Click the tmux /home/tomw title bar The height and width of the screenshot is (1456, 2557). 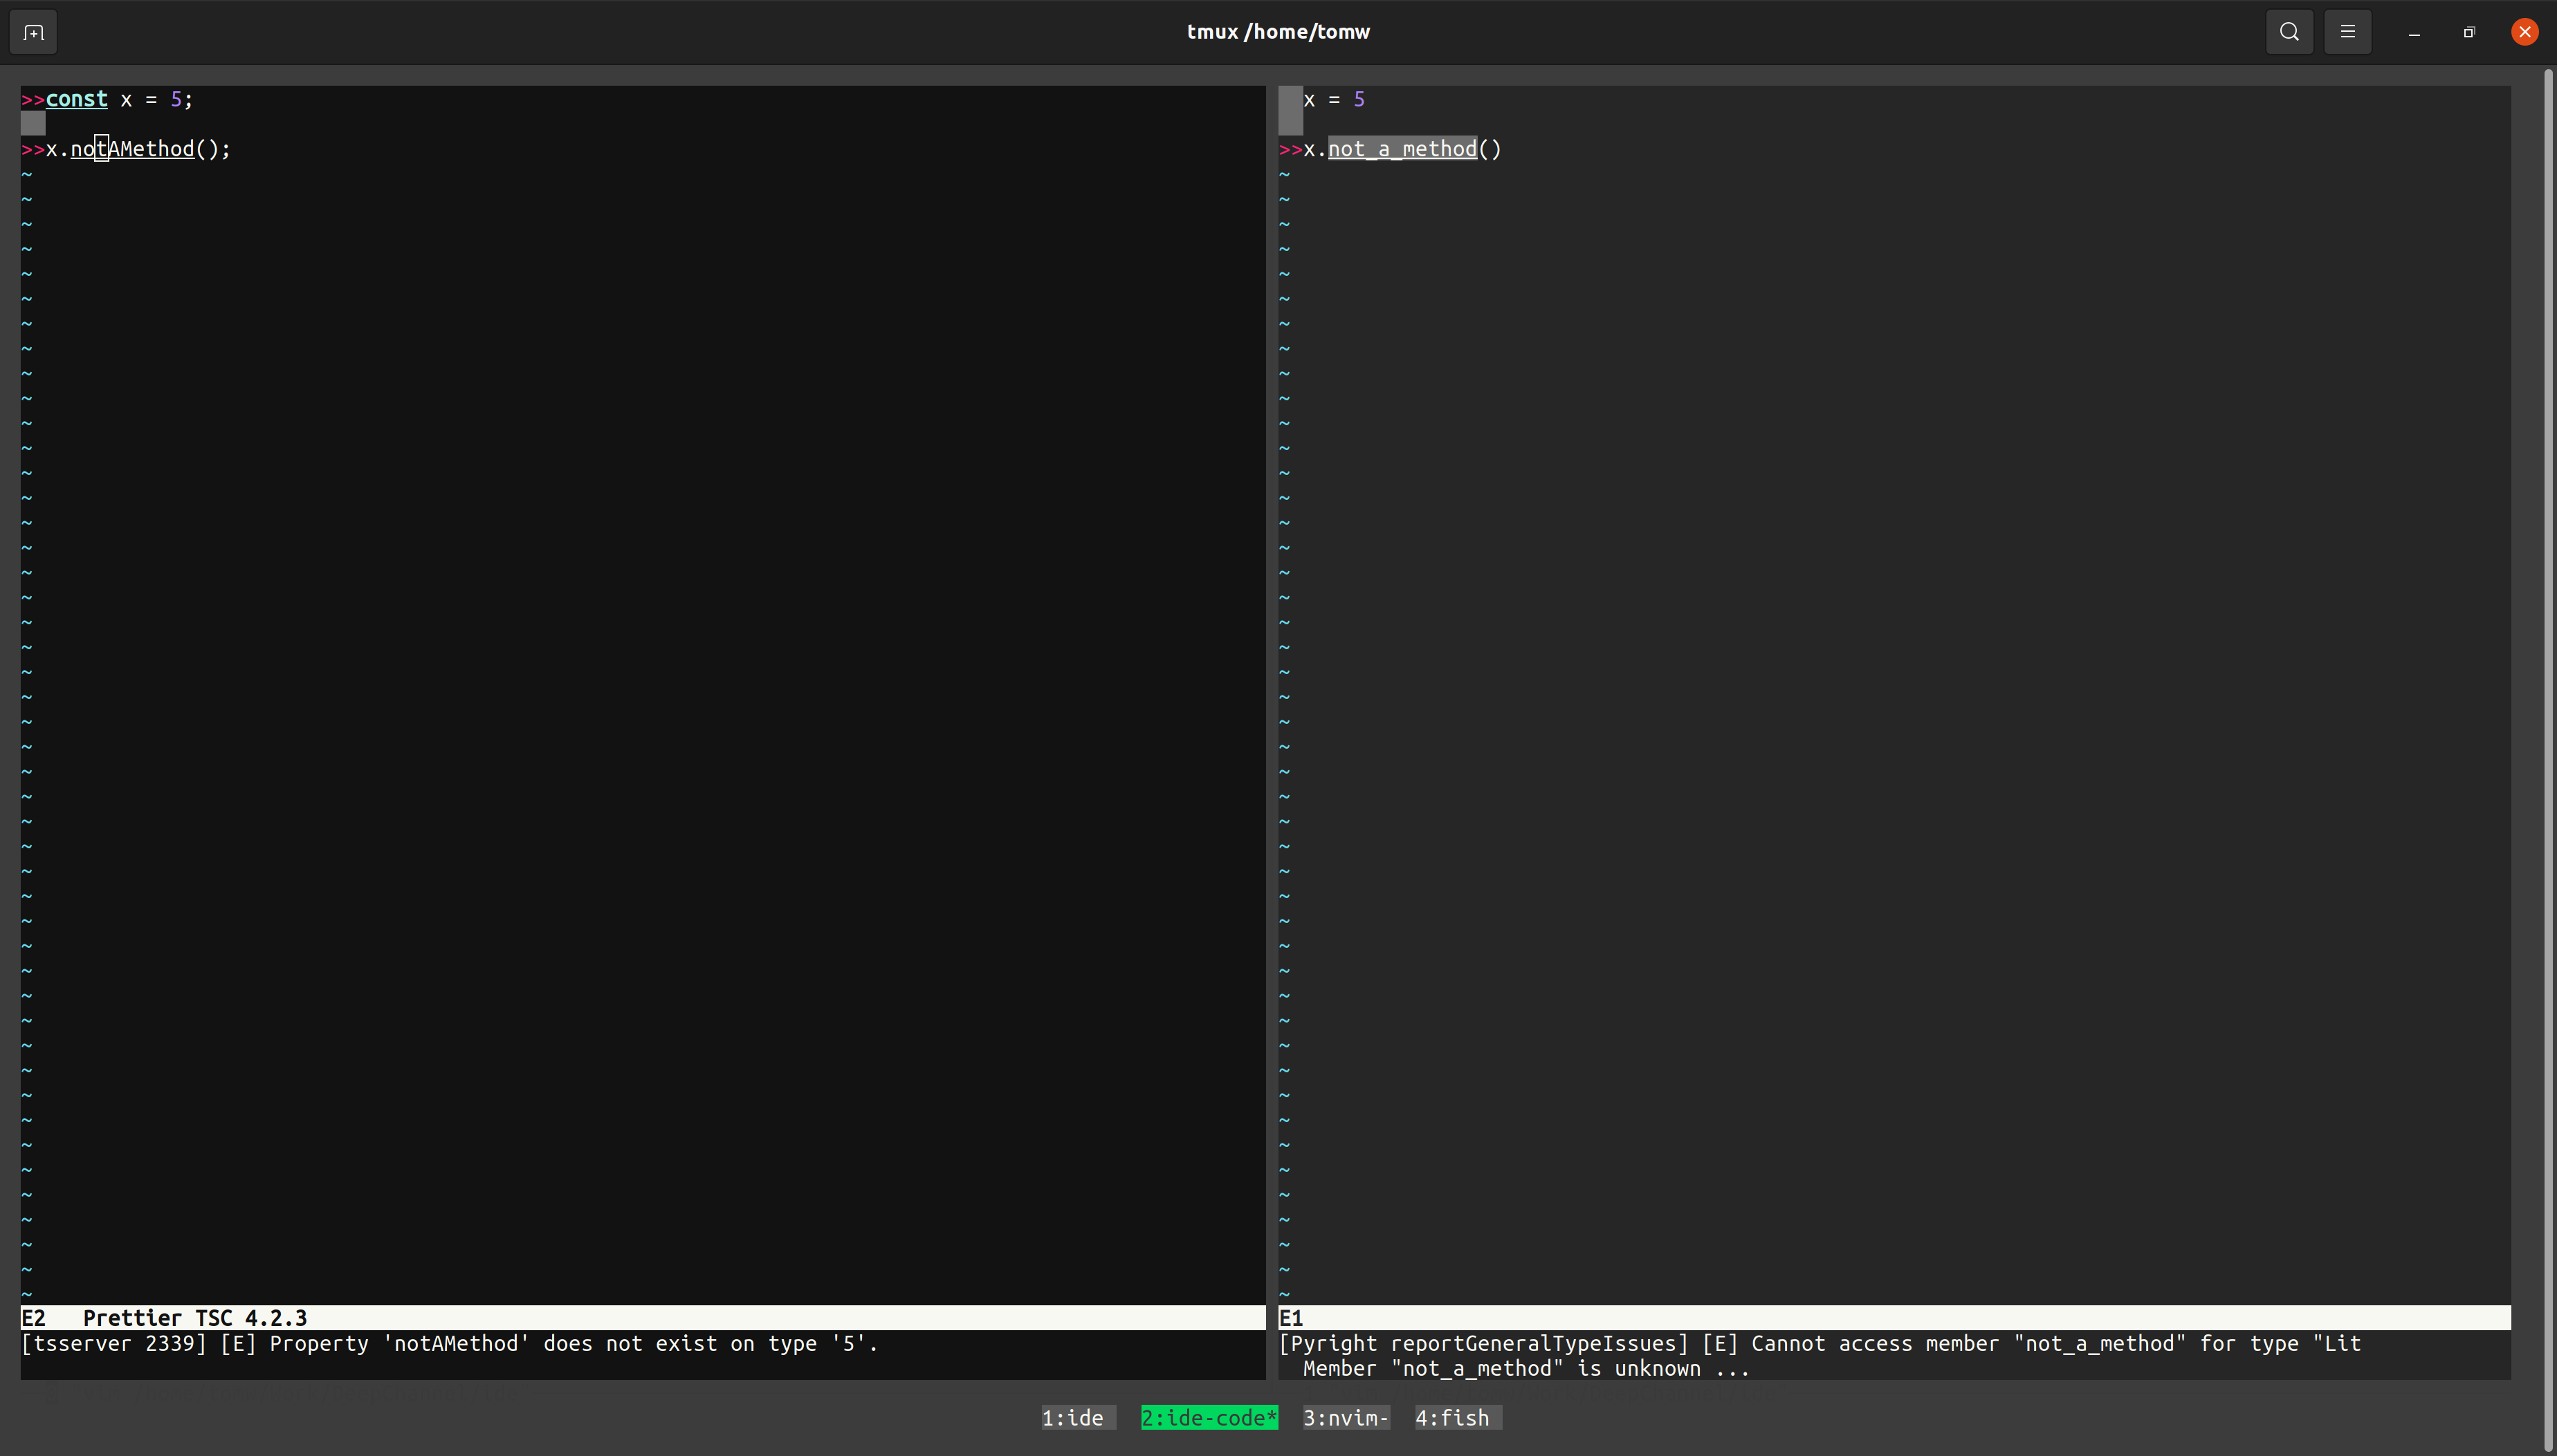click(x=1278, y=31)
